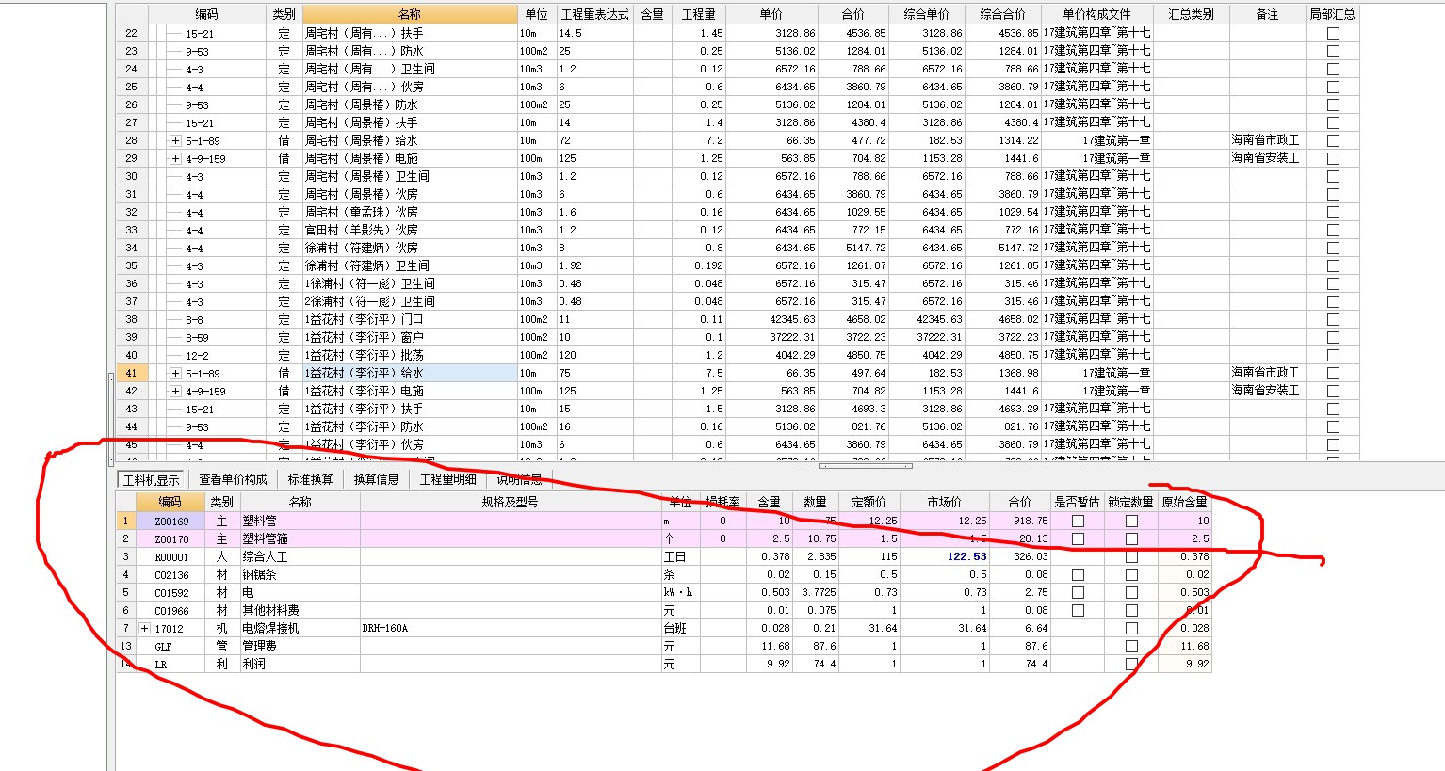The height and width of the screenshot is (771, 1445).
Task: Tick 局部汇总 checkbox for row 22
Action: pos(1333,33)
